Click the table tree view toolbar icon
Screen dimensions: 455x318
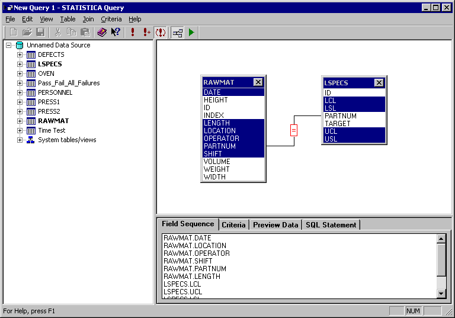point(177,33)
